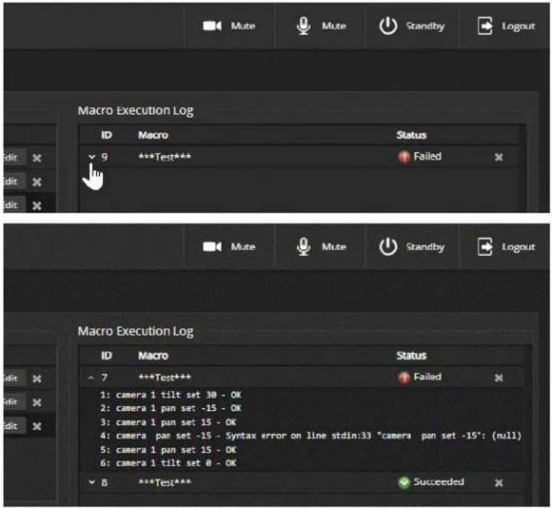Click green Succeeded icon of entry 8
The image size is (552, 508).
tap(404, 482)
